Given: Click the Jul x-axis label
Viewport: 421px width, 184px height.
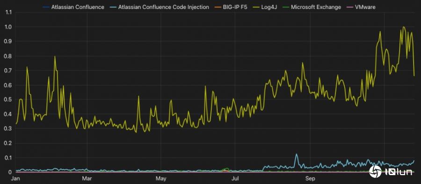Looking at the screenshot, I should click(235, 178).
